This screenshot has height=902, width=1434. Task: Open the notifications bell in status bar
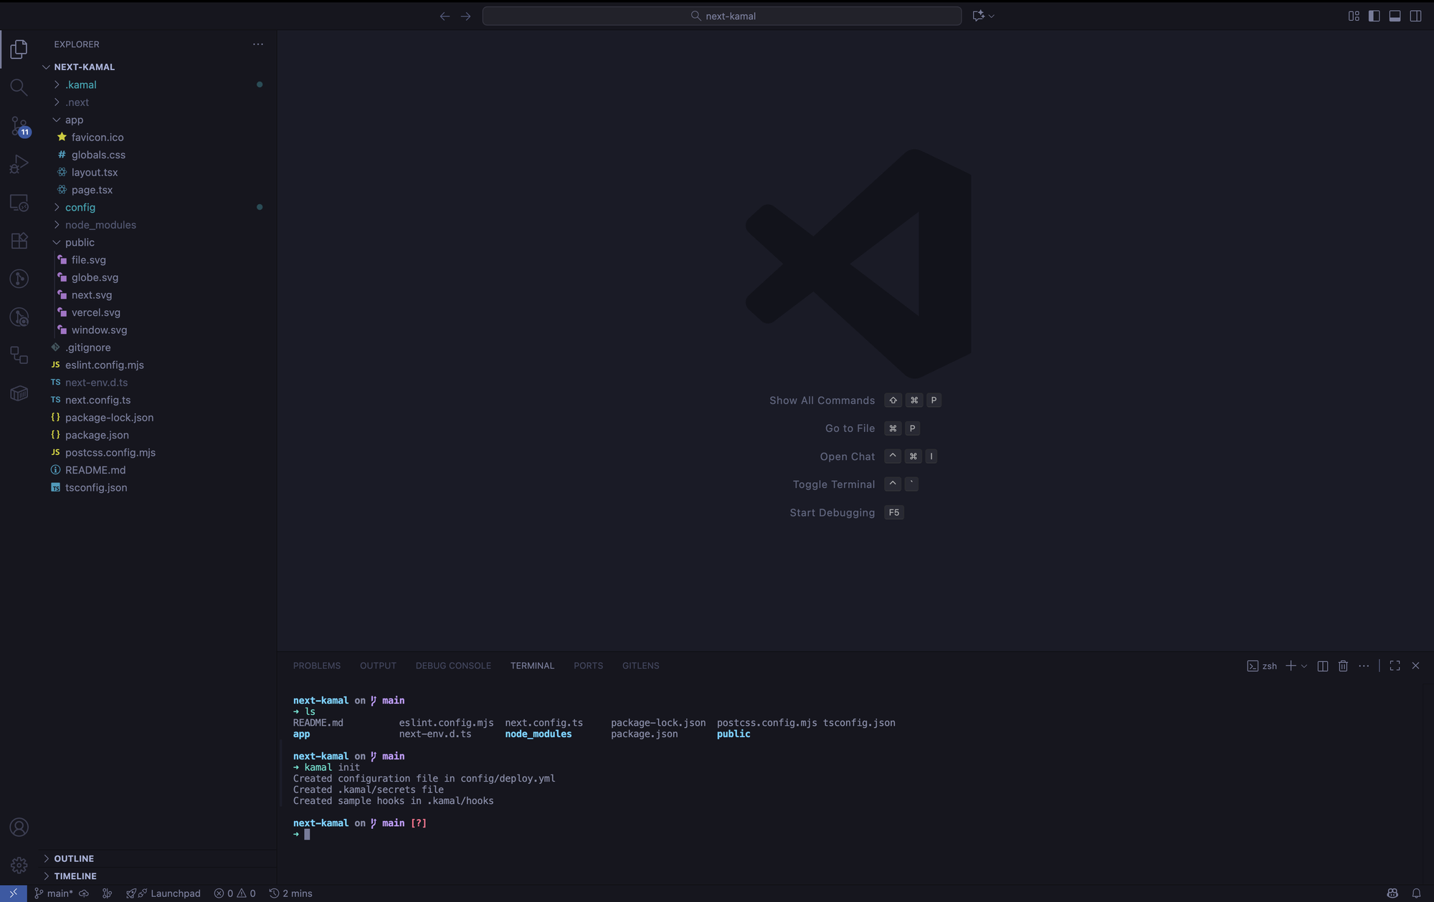click(1416, 893)
